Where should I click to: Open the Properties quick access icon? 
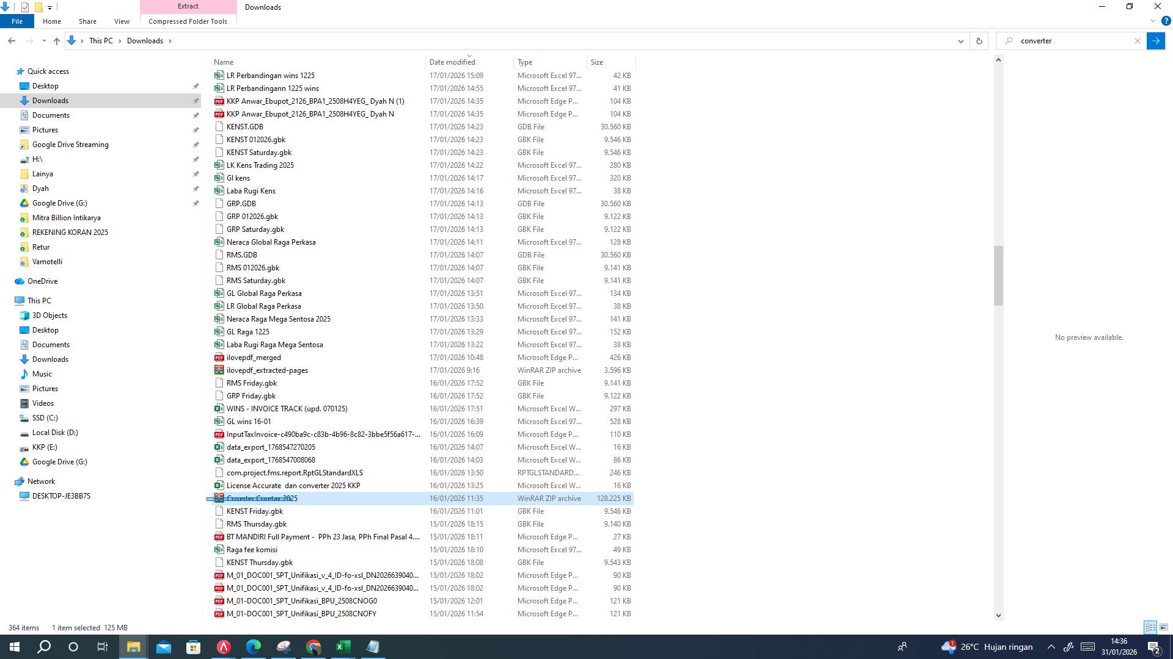pyautogui.click(x=26, y=7)
